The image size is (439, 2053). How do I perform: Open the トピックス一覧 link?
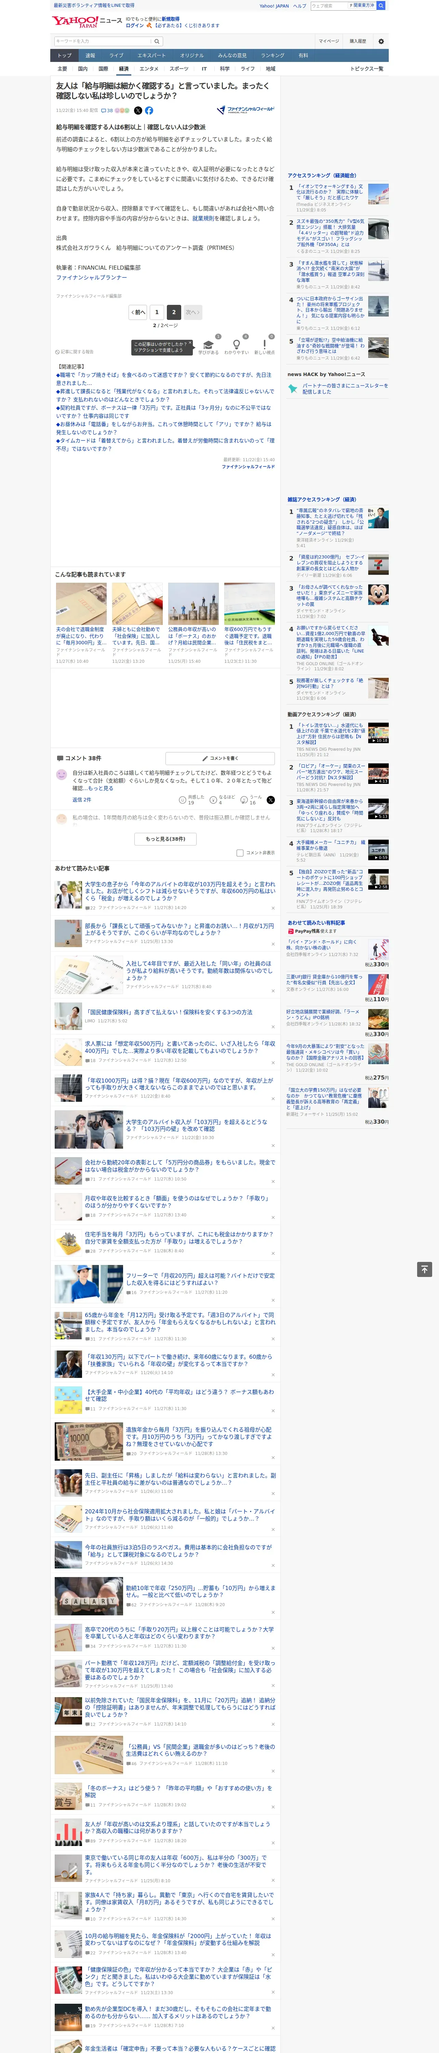point(367,69)
